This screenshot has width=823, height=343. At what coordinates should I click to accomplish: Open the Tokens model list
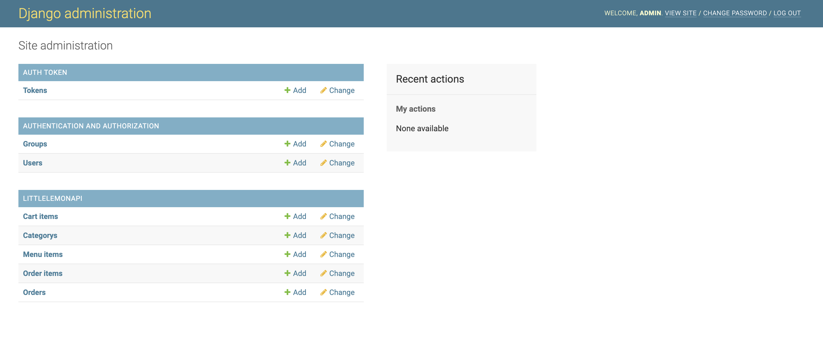[35, 90]
